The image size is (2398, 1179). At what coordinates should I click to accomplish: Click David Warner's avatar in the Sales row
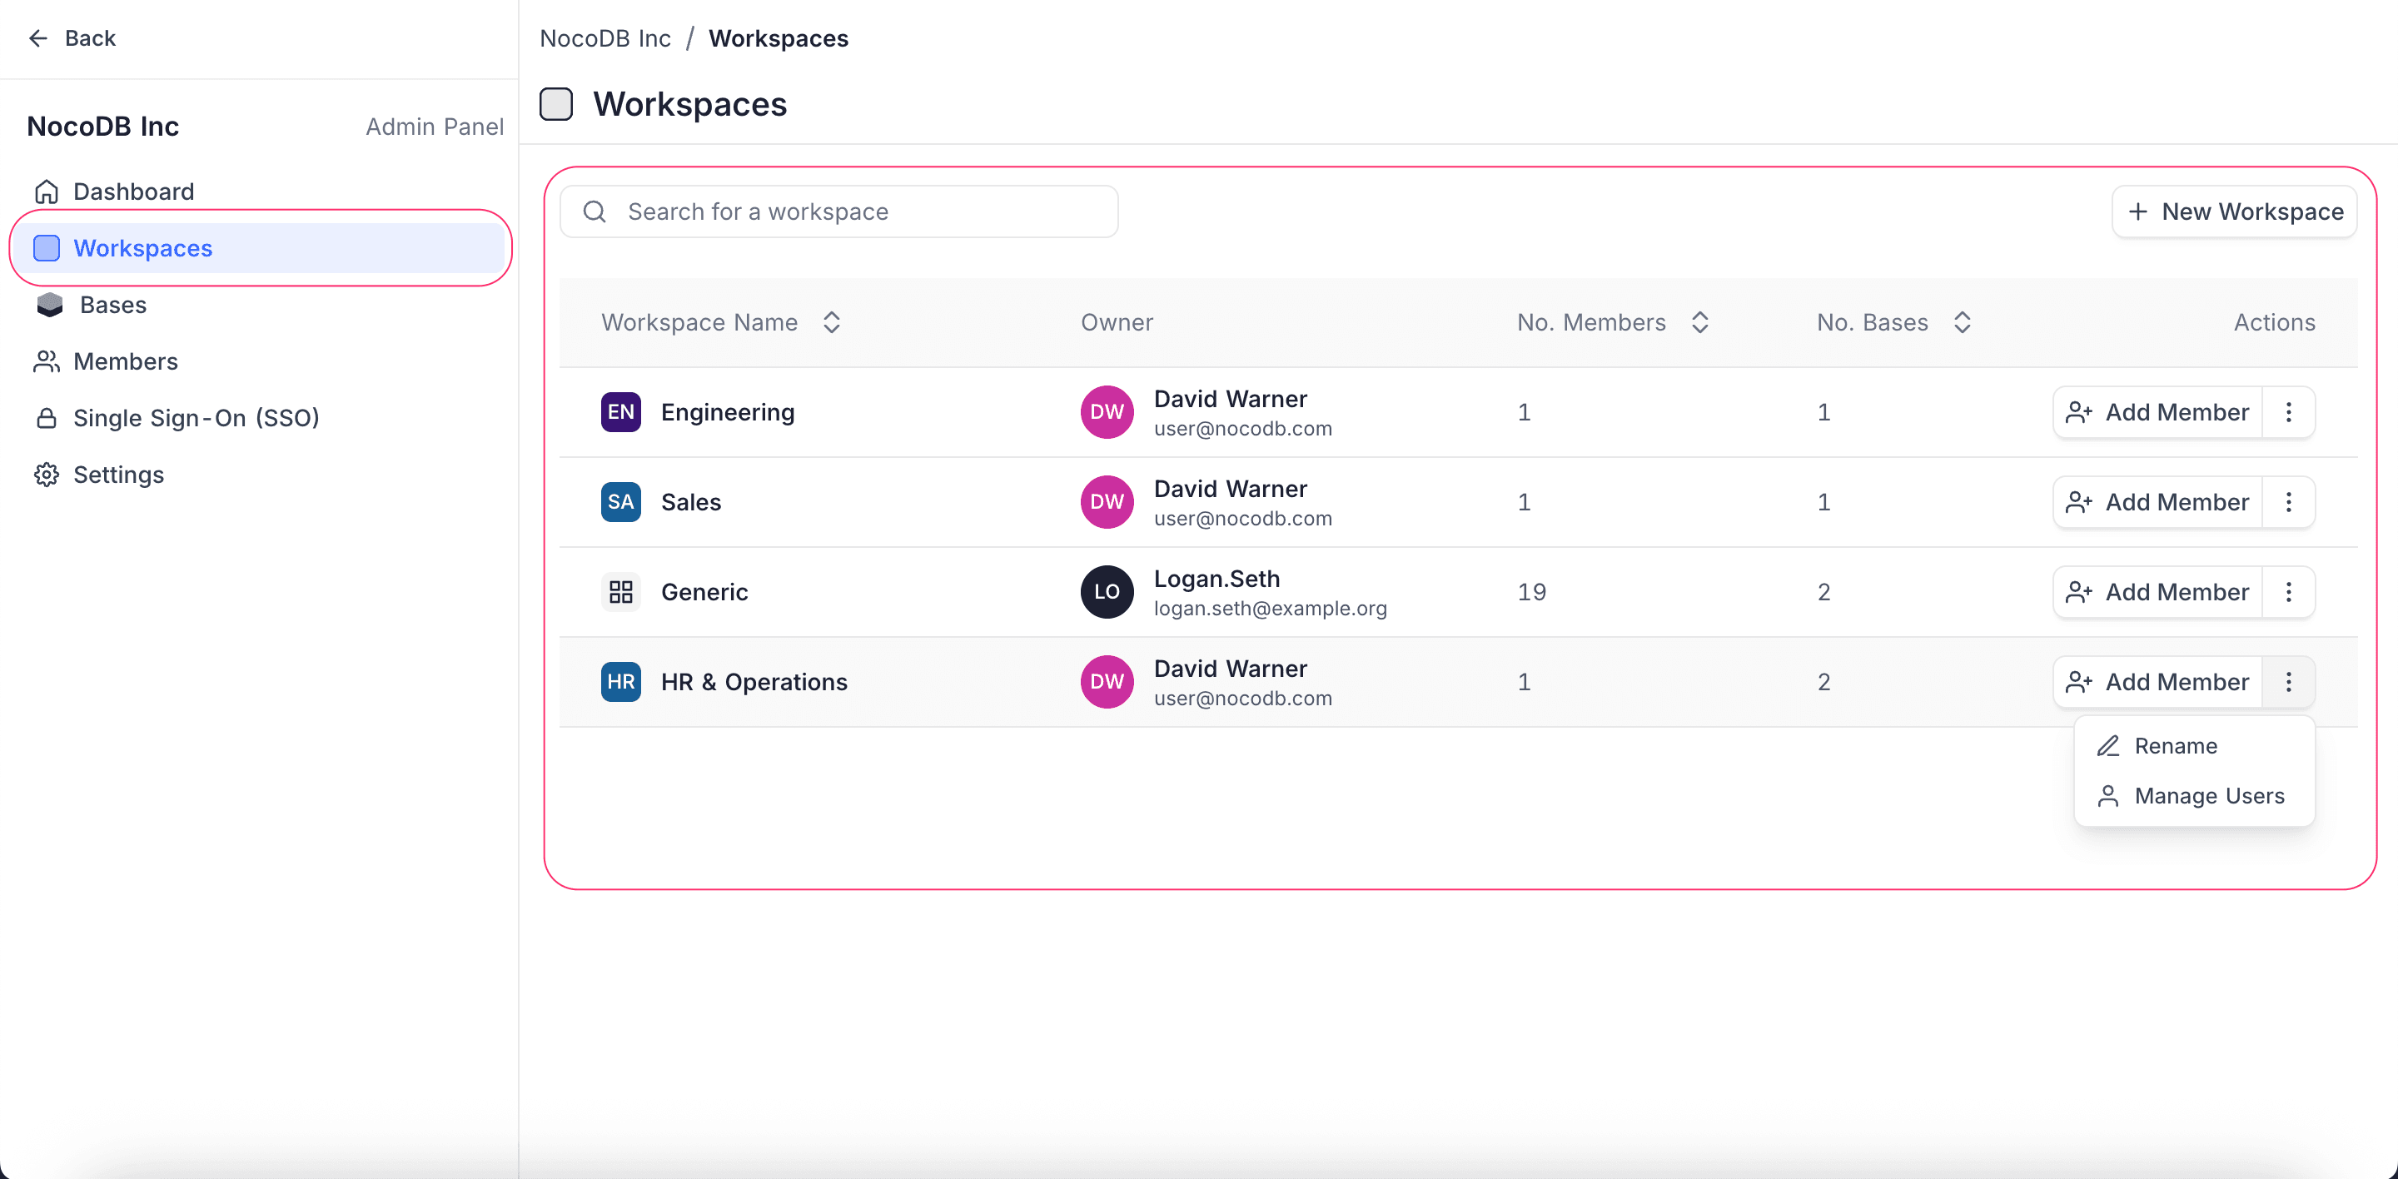1106,503
